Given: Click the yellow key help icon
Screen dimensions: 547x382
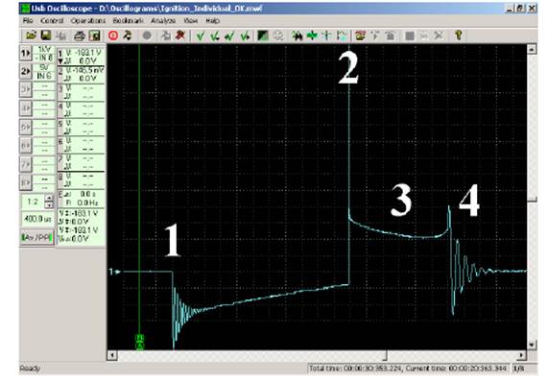Looking at the screenshot, I should click(459, 36).
